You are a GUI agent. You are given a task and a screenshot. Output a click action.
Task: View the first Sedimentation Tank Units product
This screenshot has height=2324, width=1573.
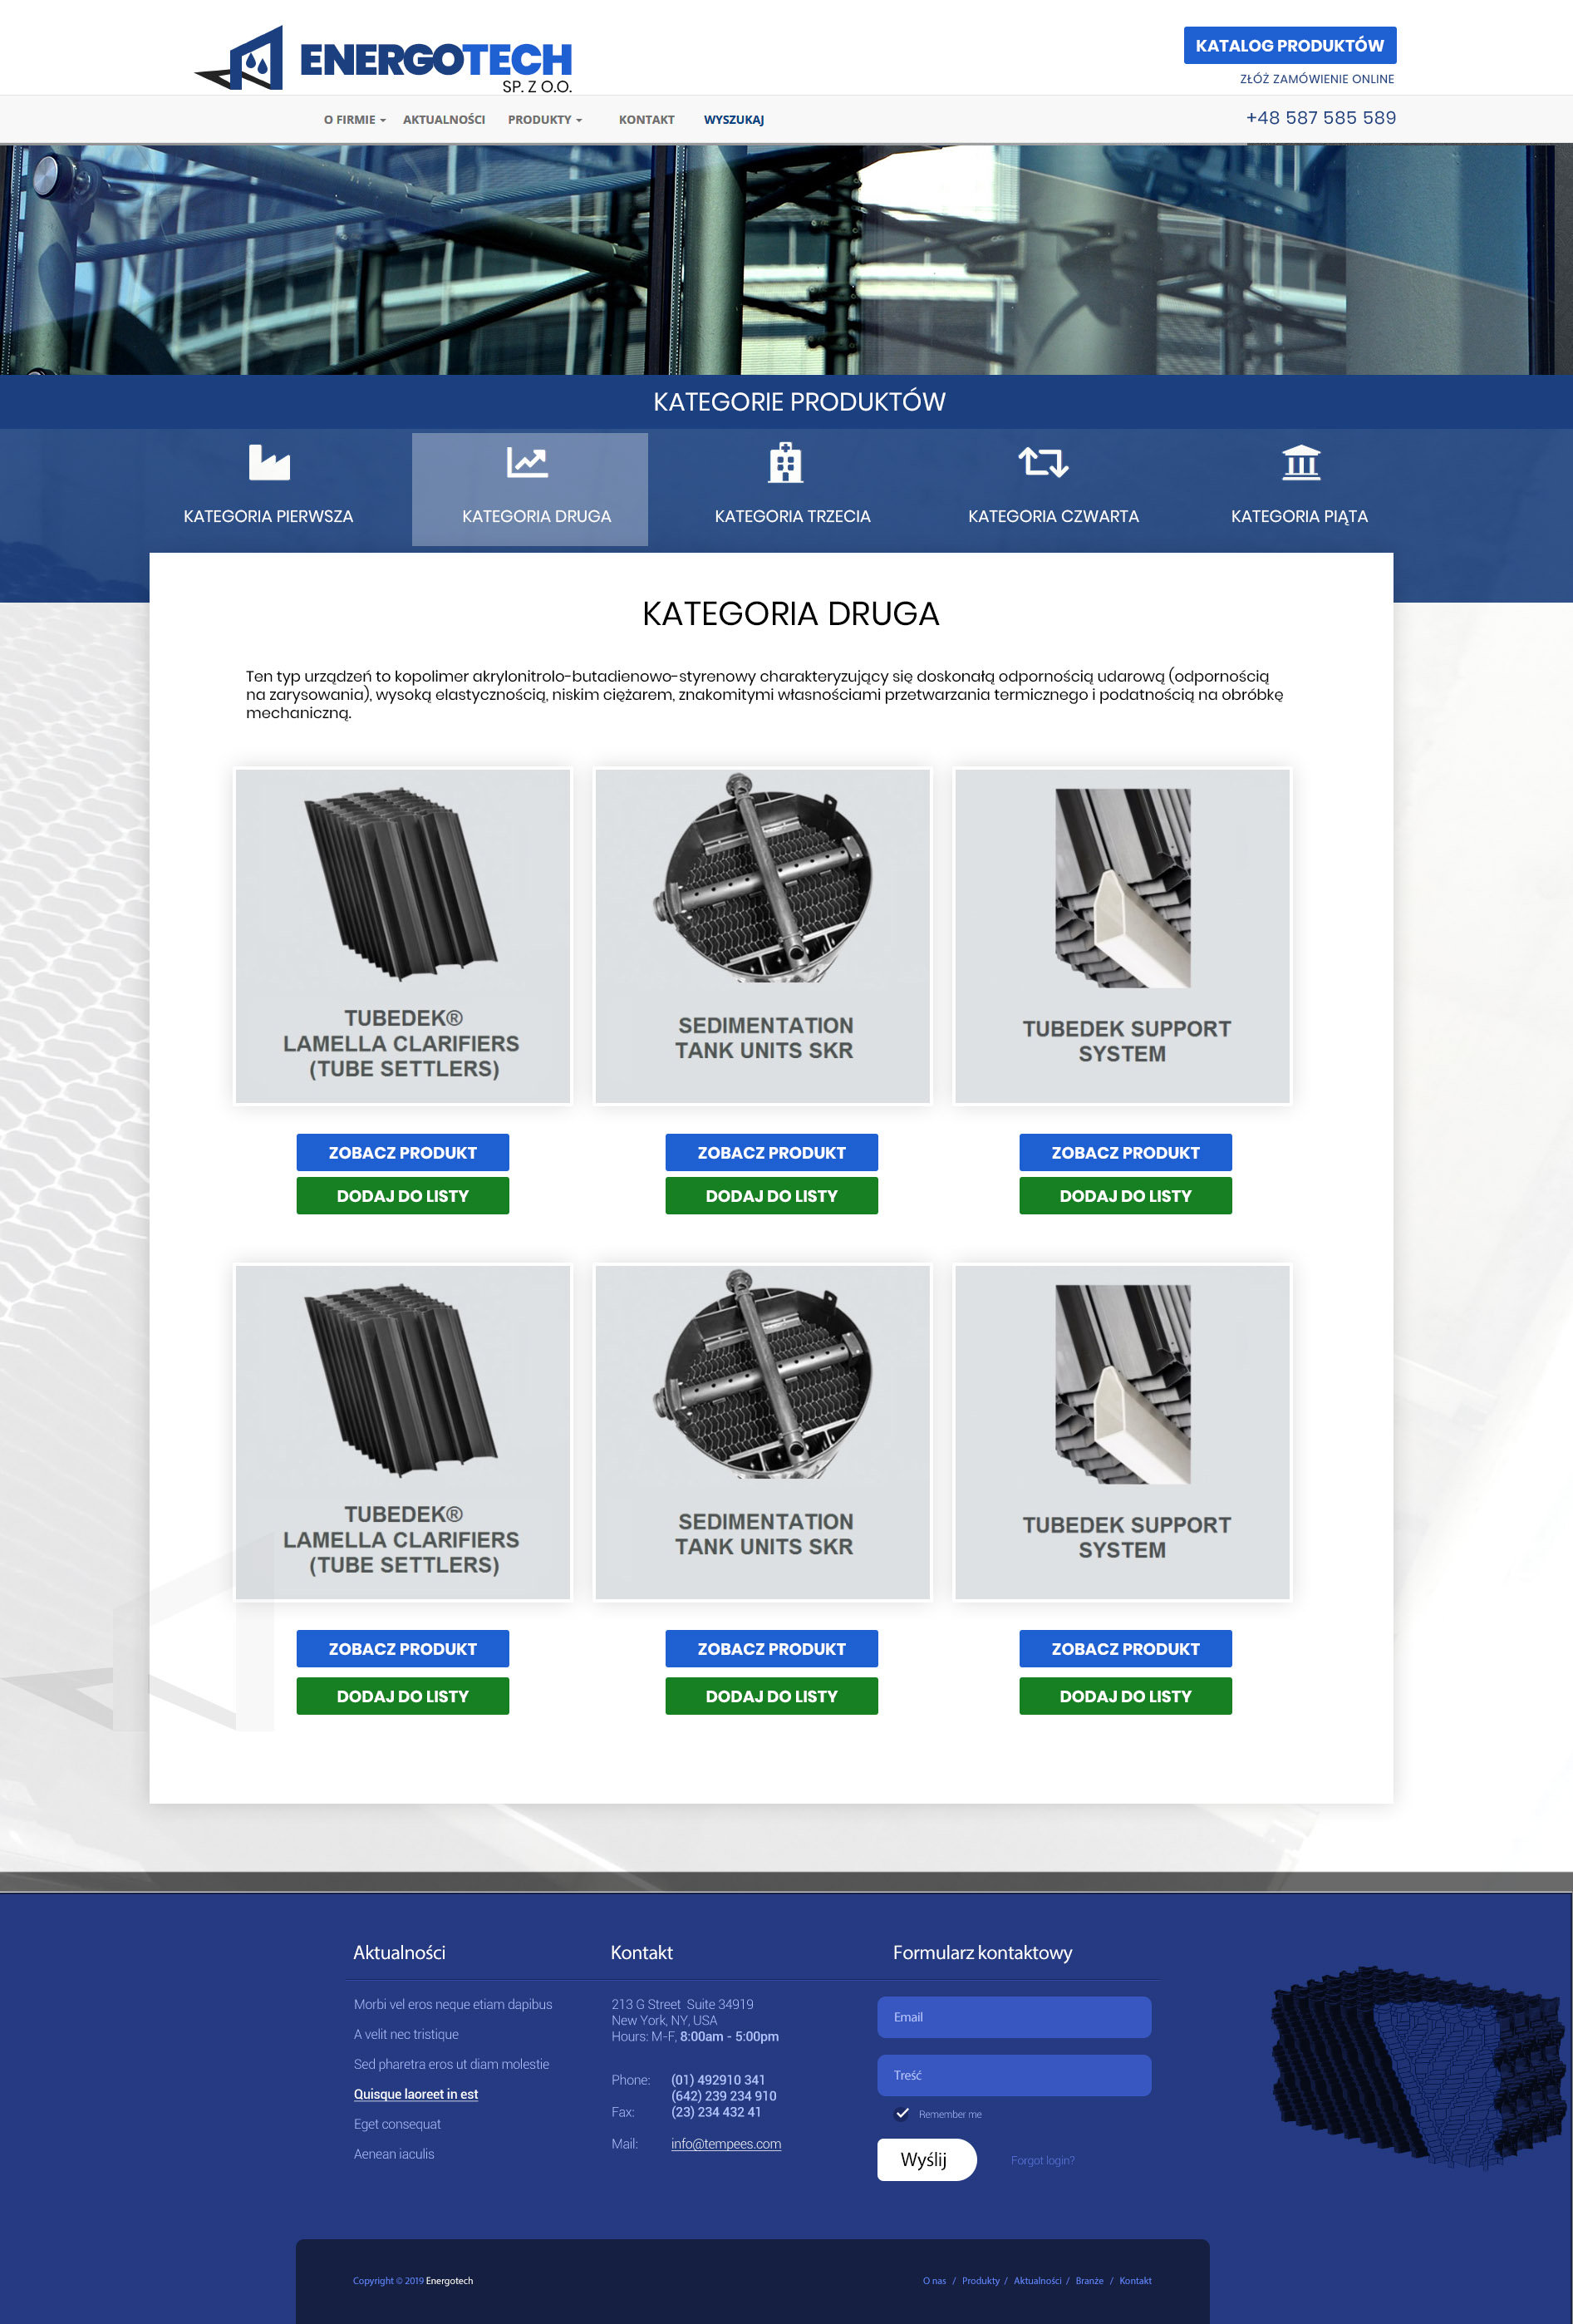(x=771, y=1152)
